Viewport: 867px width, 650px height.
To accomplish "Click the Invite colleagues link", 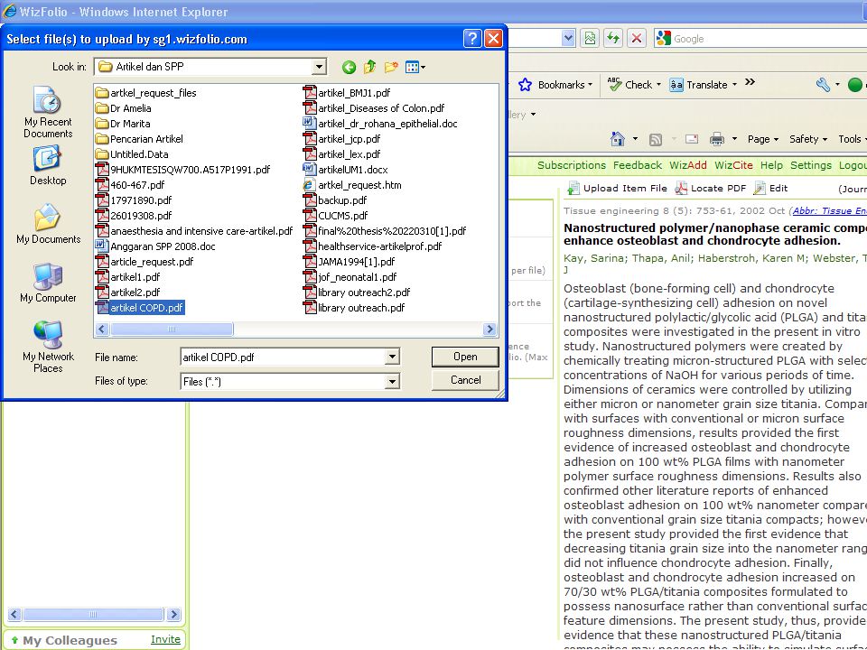I will (x=165, y=639).
